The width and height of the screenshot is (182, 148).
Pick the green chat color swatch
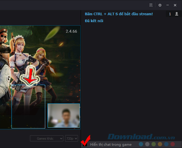coord(153,144)
